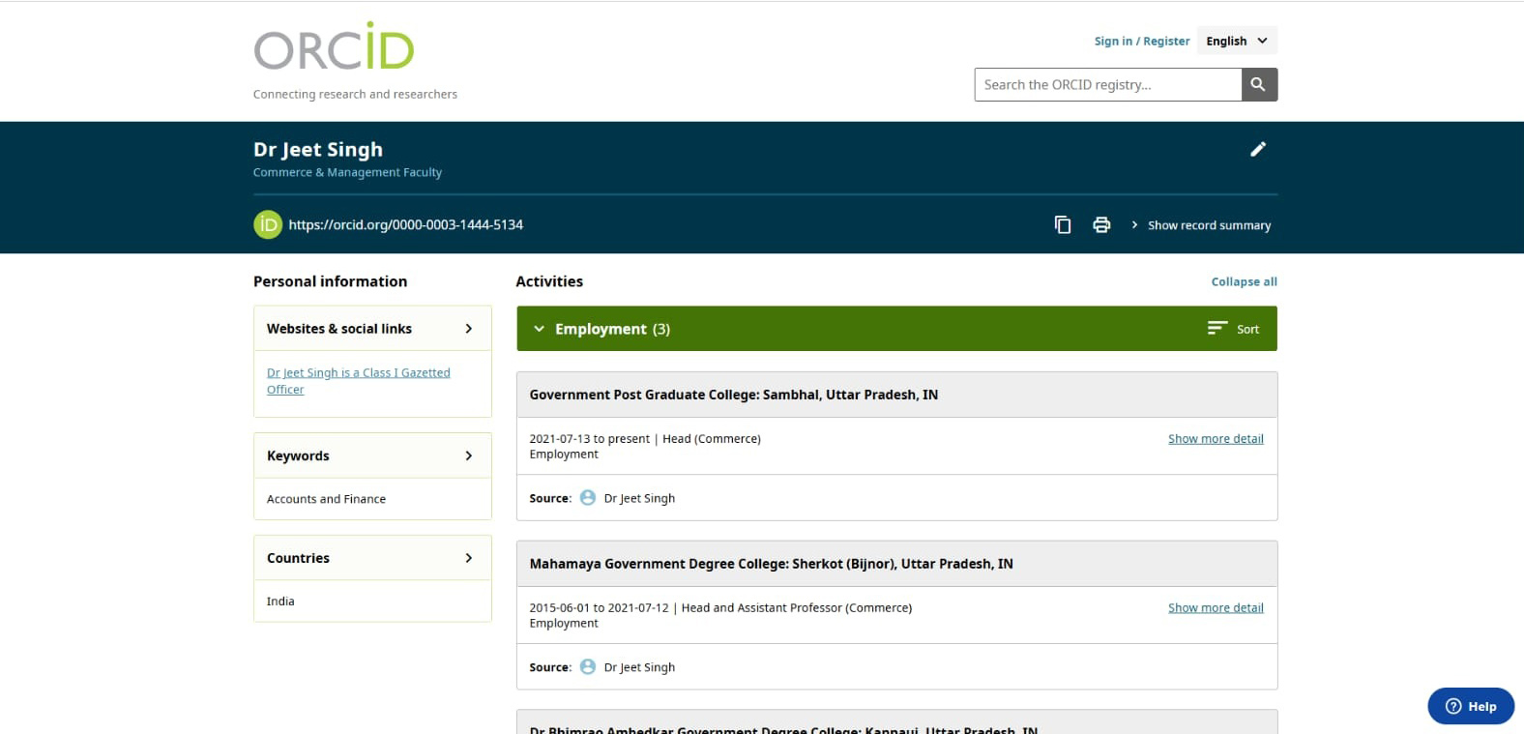Copy the ORCID iD to clipboard
This screenshot has height=734, width=1524.
1062,225
